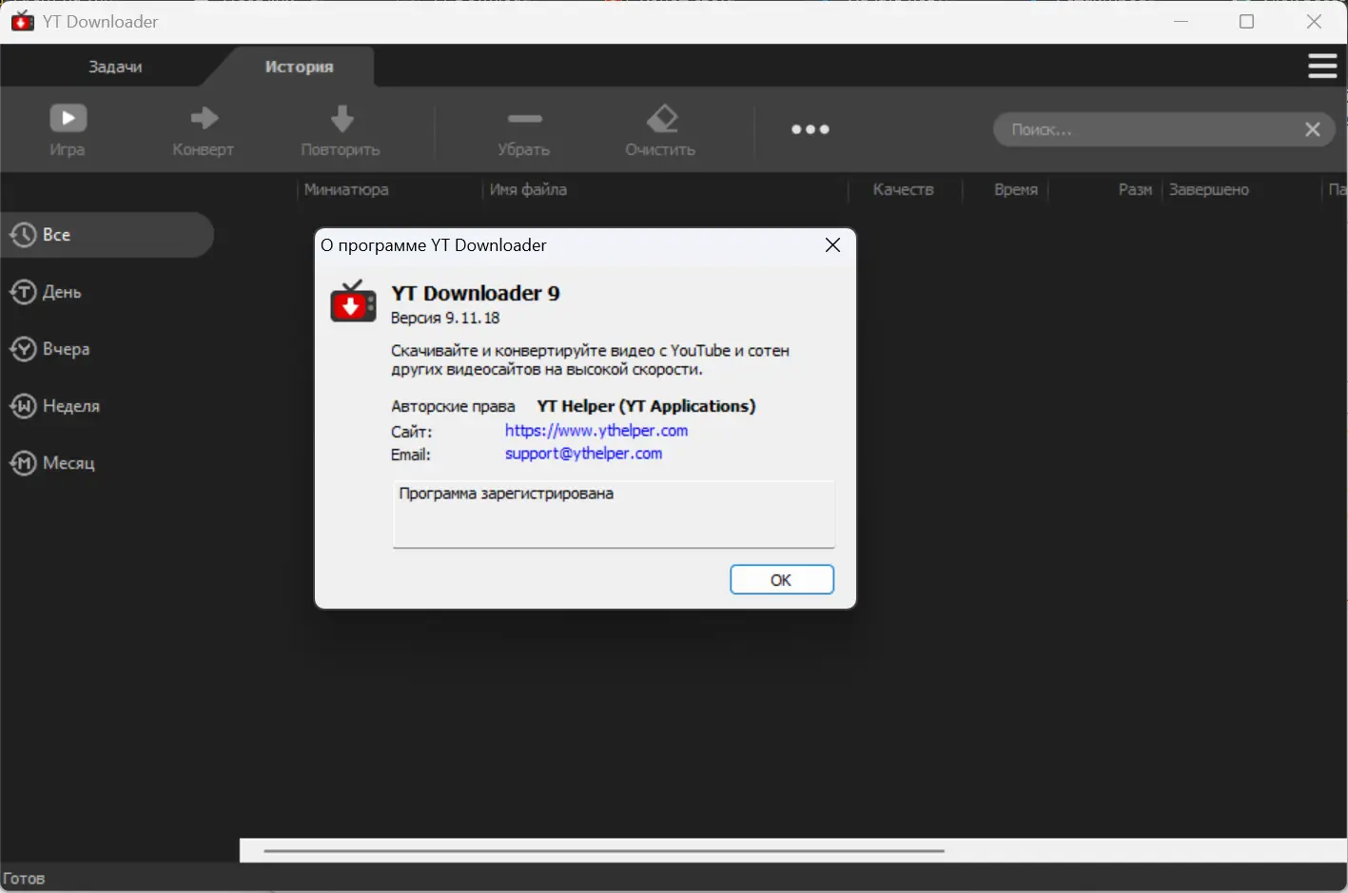1348x893 pixels.
Task: Minimize the YT Downloader window
Action: coord(1182,21)
